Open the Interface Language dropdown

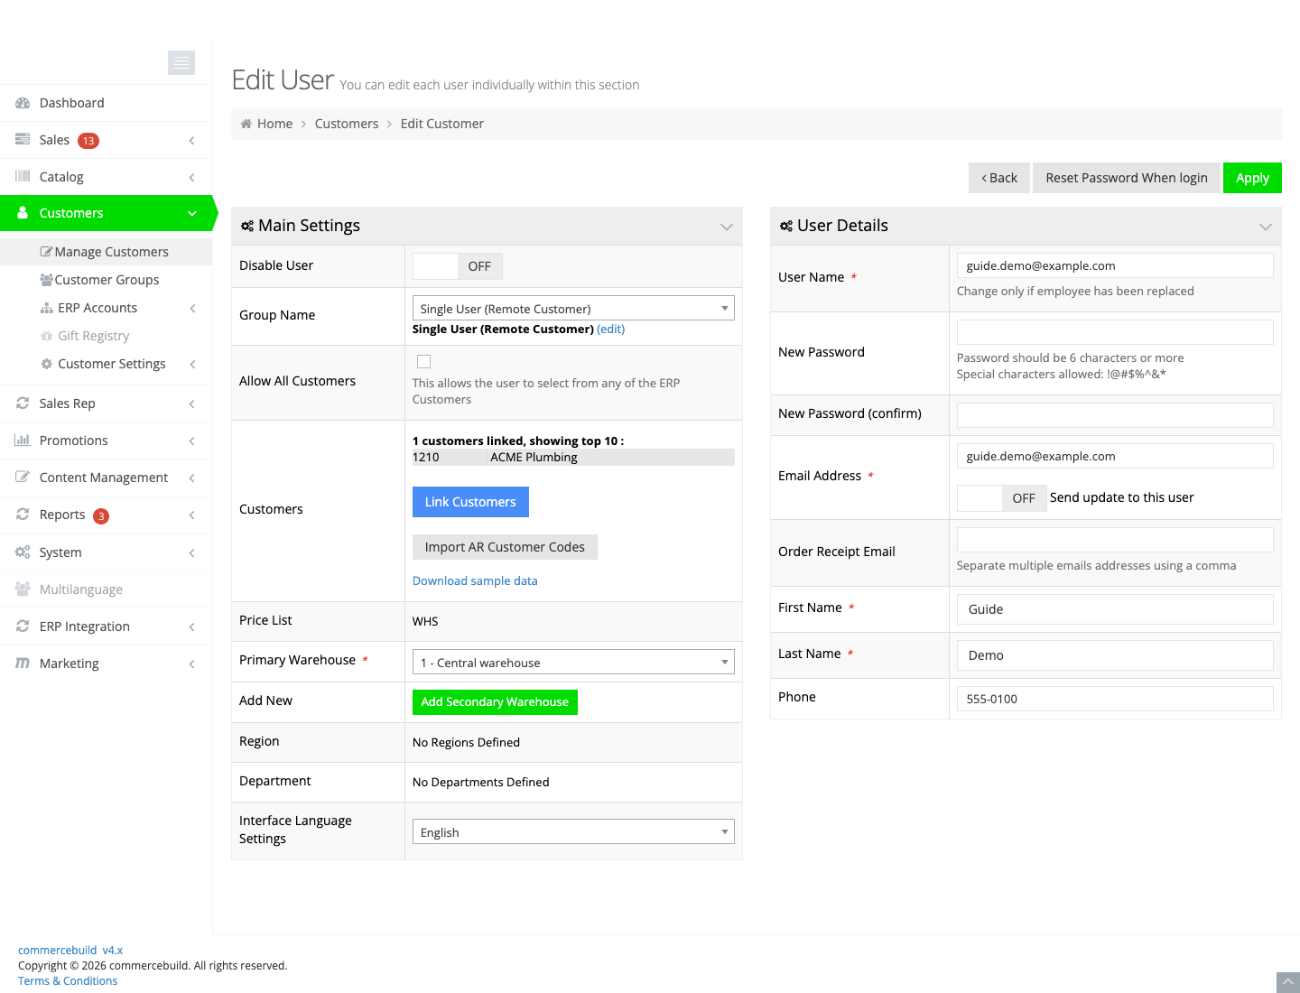pyautogui.click(x=573, y=832)
